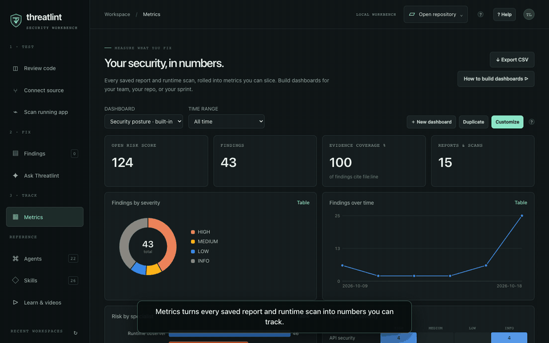Click the Findings count badge 0

[x=74, y=154]
